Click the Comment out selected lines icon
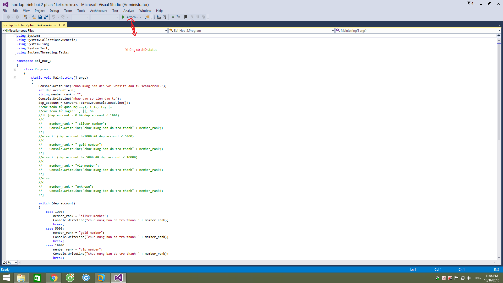 click(172, 17)
